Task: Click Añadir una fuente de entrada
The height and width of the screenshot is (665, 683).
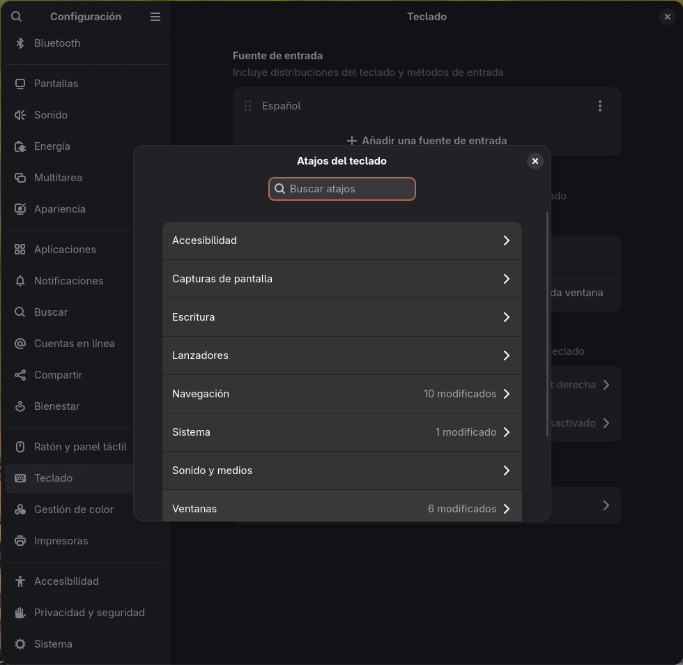Action: point(427,141)
